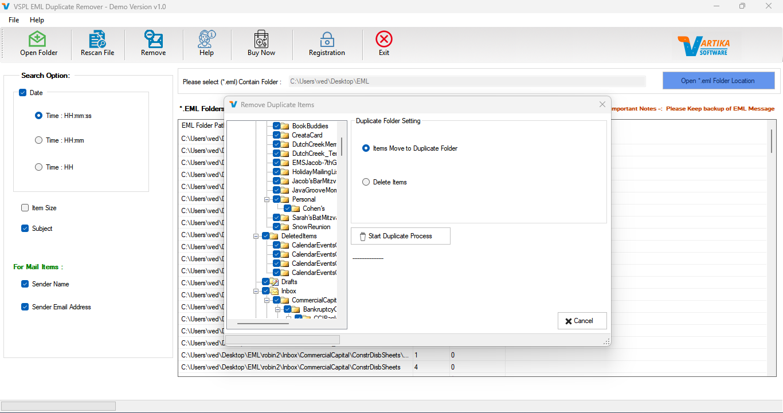
Task: Click the main window bottom progress bar
Action: coord(58,406)
